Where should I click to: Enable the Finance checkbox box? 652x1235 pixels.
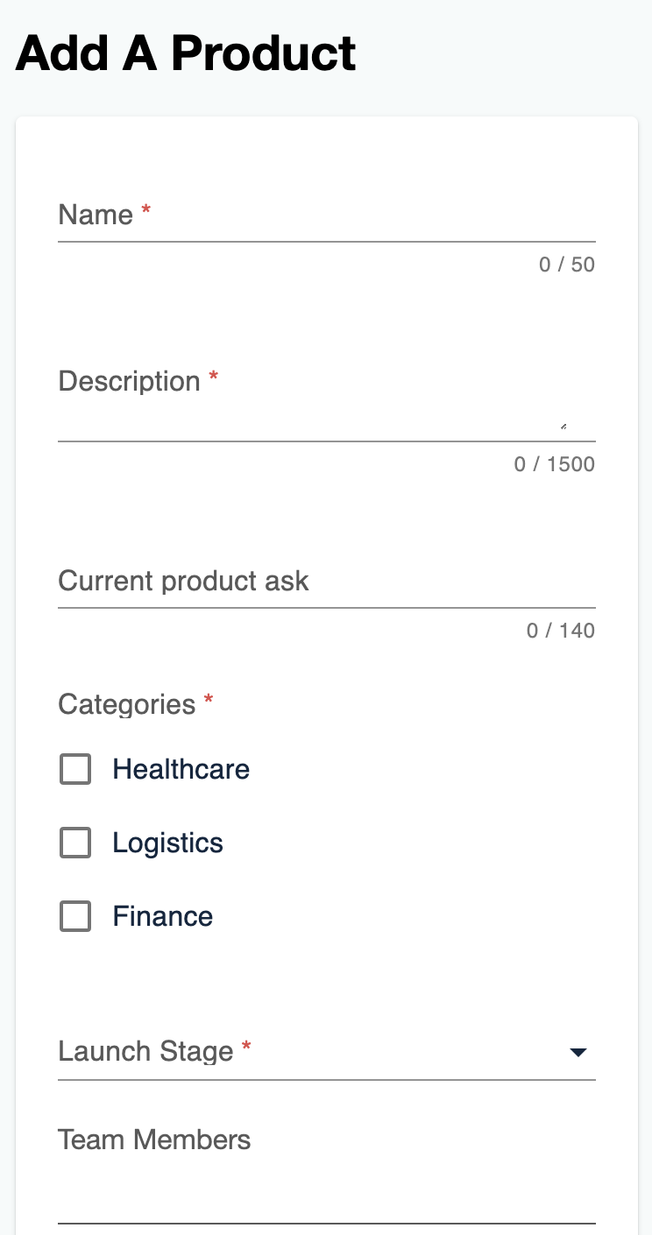click(75, 917)
